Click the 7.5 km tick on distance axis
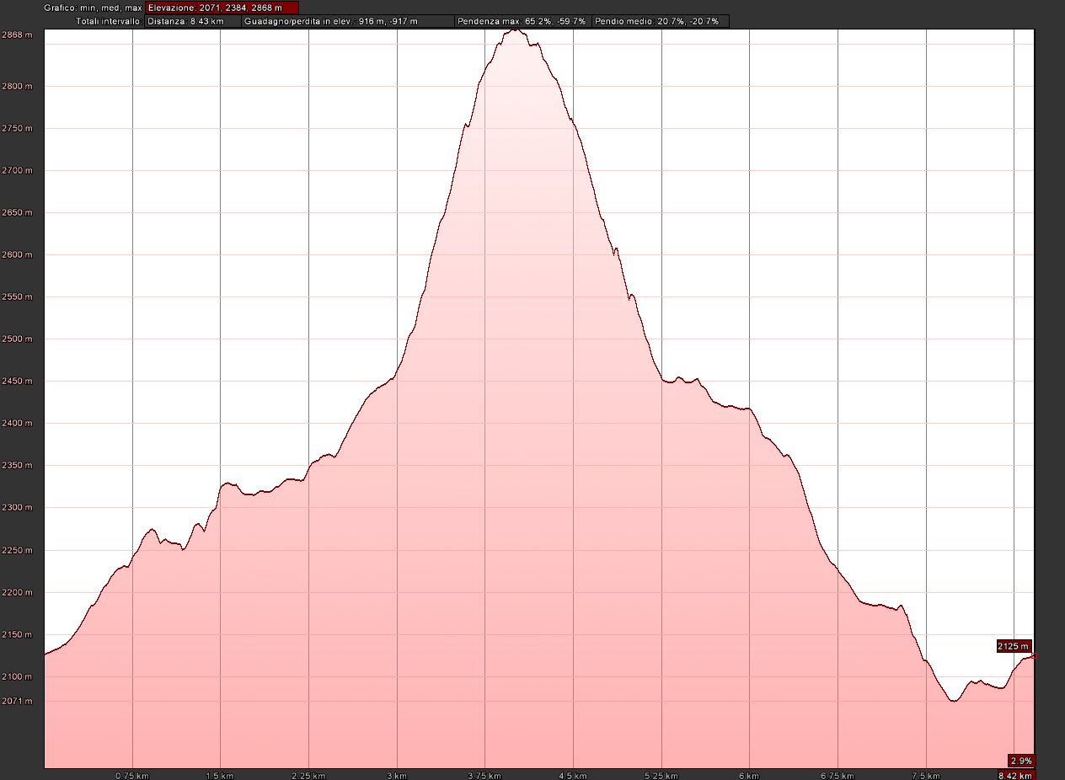Viewport: 1065px width, 780px height. click(926, 775)
